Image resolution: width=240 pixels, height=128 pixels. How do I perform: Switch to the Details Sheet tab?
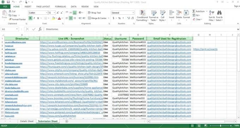point(27,121)
